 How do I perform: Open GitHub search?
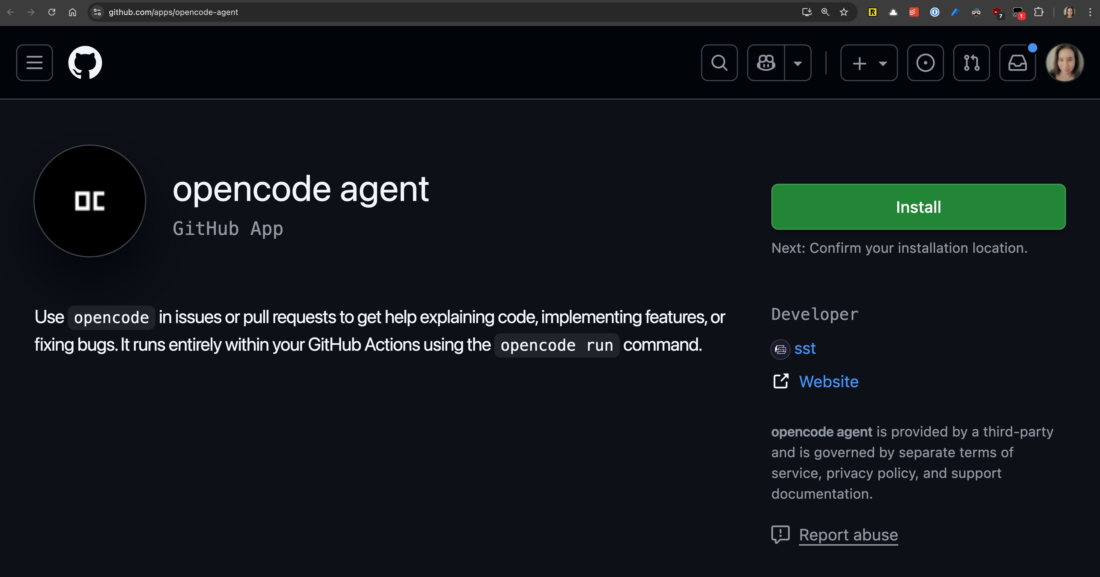719,63
